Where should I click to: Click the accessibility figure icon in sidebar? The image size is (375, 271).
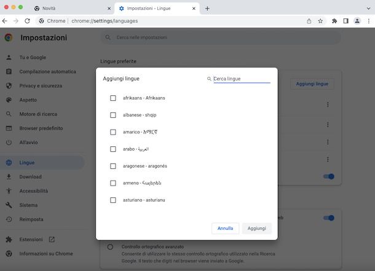pyautogui.click(x=9, y=190)
